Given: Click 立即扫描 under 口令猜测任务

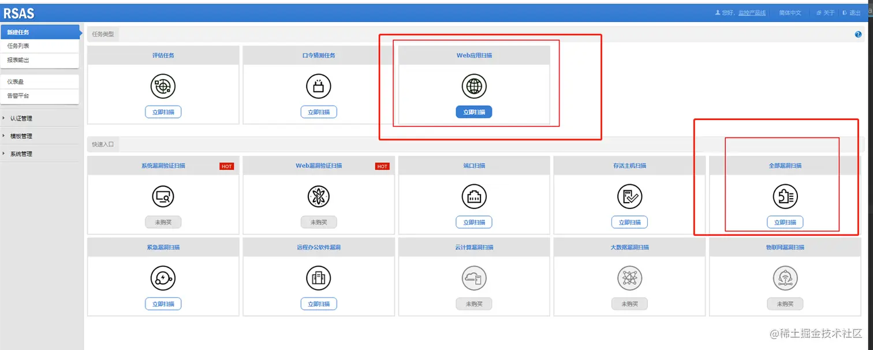Looking at the screenshot, I should pos(319,112).
